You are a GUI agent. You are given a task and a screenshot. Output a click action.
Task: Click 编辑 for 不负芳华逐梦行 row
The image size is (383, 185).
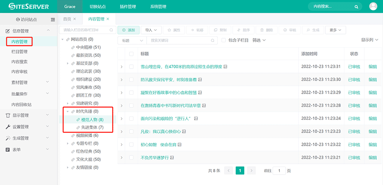point(373,158)
